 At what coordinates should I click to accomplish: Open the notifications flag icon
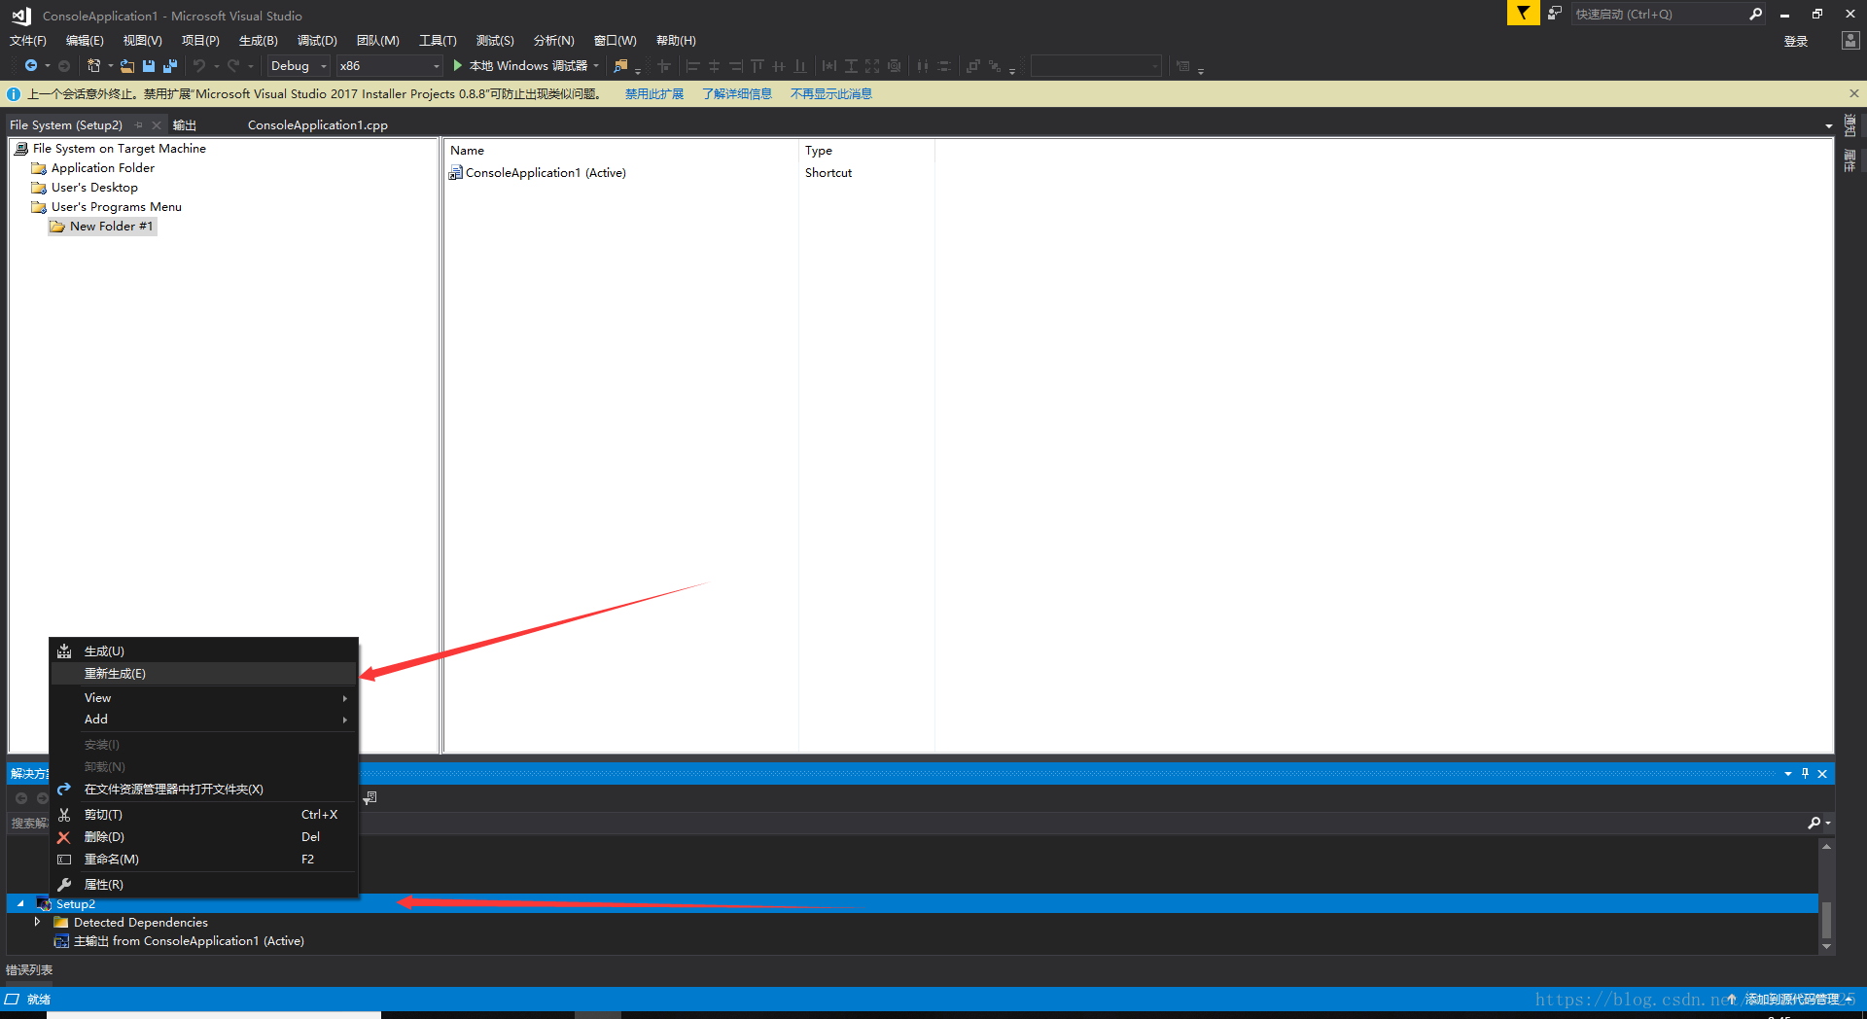tap(1523, 14)
